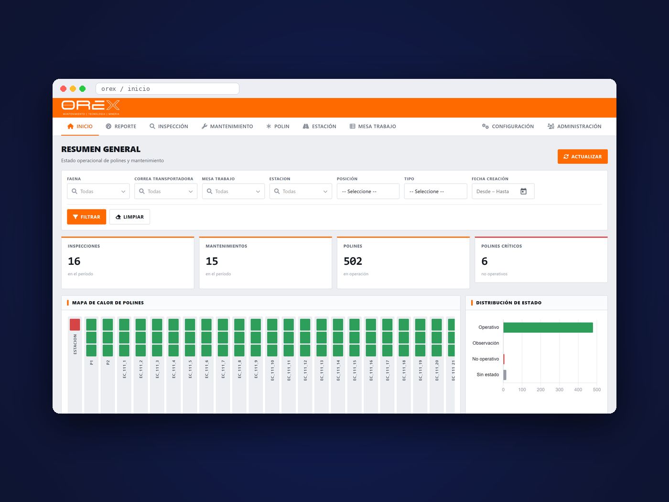Click the Fecha Creación date range field
This screenshot has width=669, height=502.
[503, 191]
